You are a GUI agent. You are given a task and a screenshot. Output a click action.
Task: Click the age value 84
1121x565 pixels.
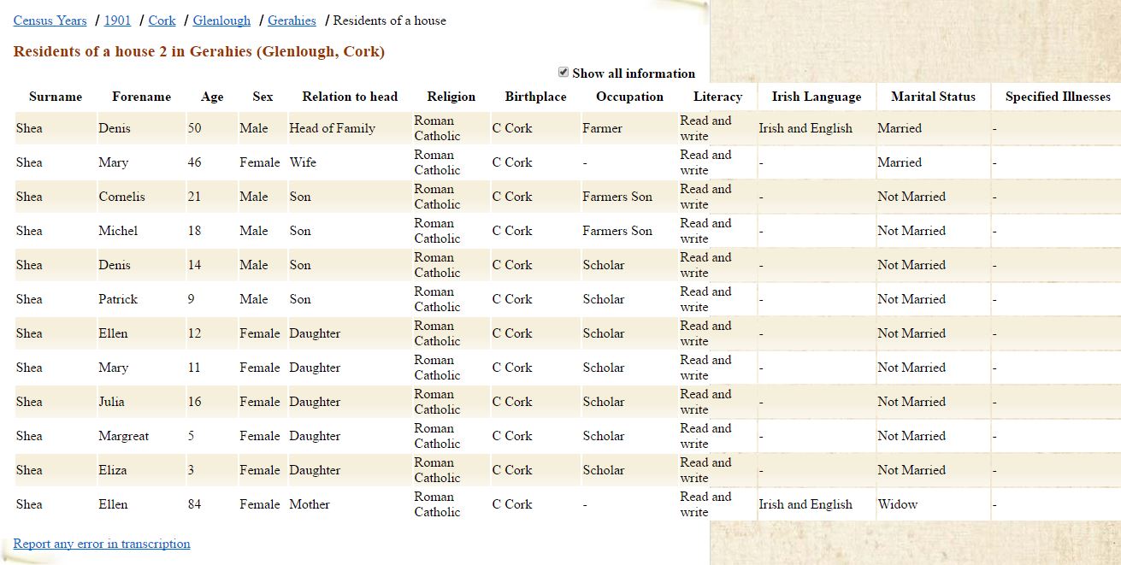coord(195,504)
